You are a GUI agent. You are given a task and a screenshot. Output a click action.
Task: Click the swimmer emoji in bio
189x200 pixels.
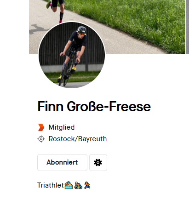pyautogui.click(x=69, y=185)
